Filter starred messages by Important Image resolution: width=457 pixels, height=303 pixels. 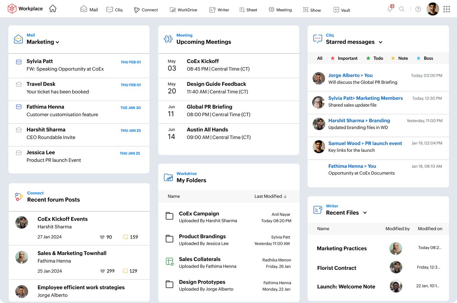pyautogui.click(x=344, y=58)
